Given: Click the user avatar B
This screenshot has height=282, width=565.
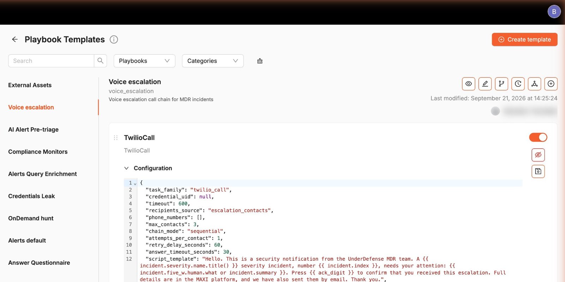Looking at the screenshot, I should [554, 12].
